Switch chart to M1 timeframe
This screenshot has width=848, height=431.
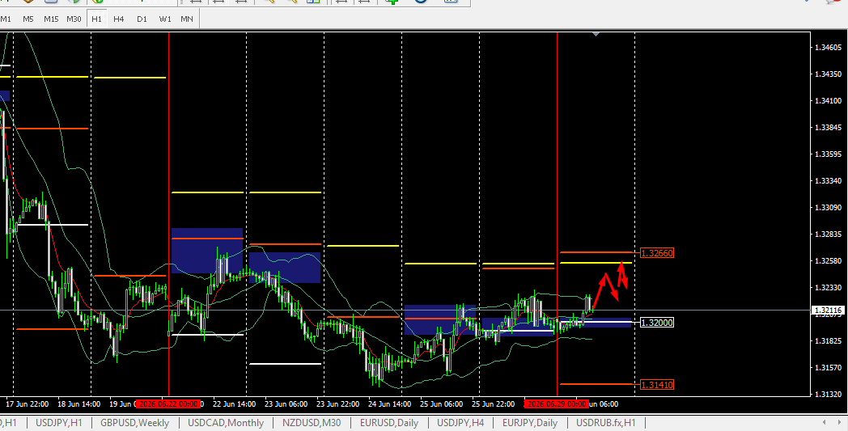pyautogui.click(x=6, y=19)
